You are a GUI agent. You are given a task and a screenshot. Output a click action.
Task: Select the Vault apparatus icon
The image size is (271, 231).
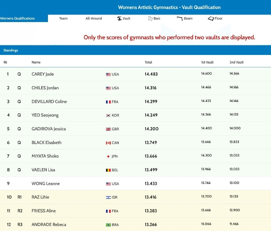[x=119, y=18]
